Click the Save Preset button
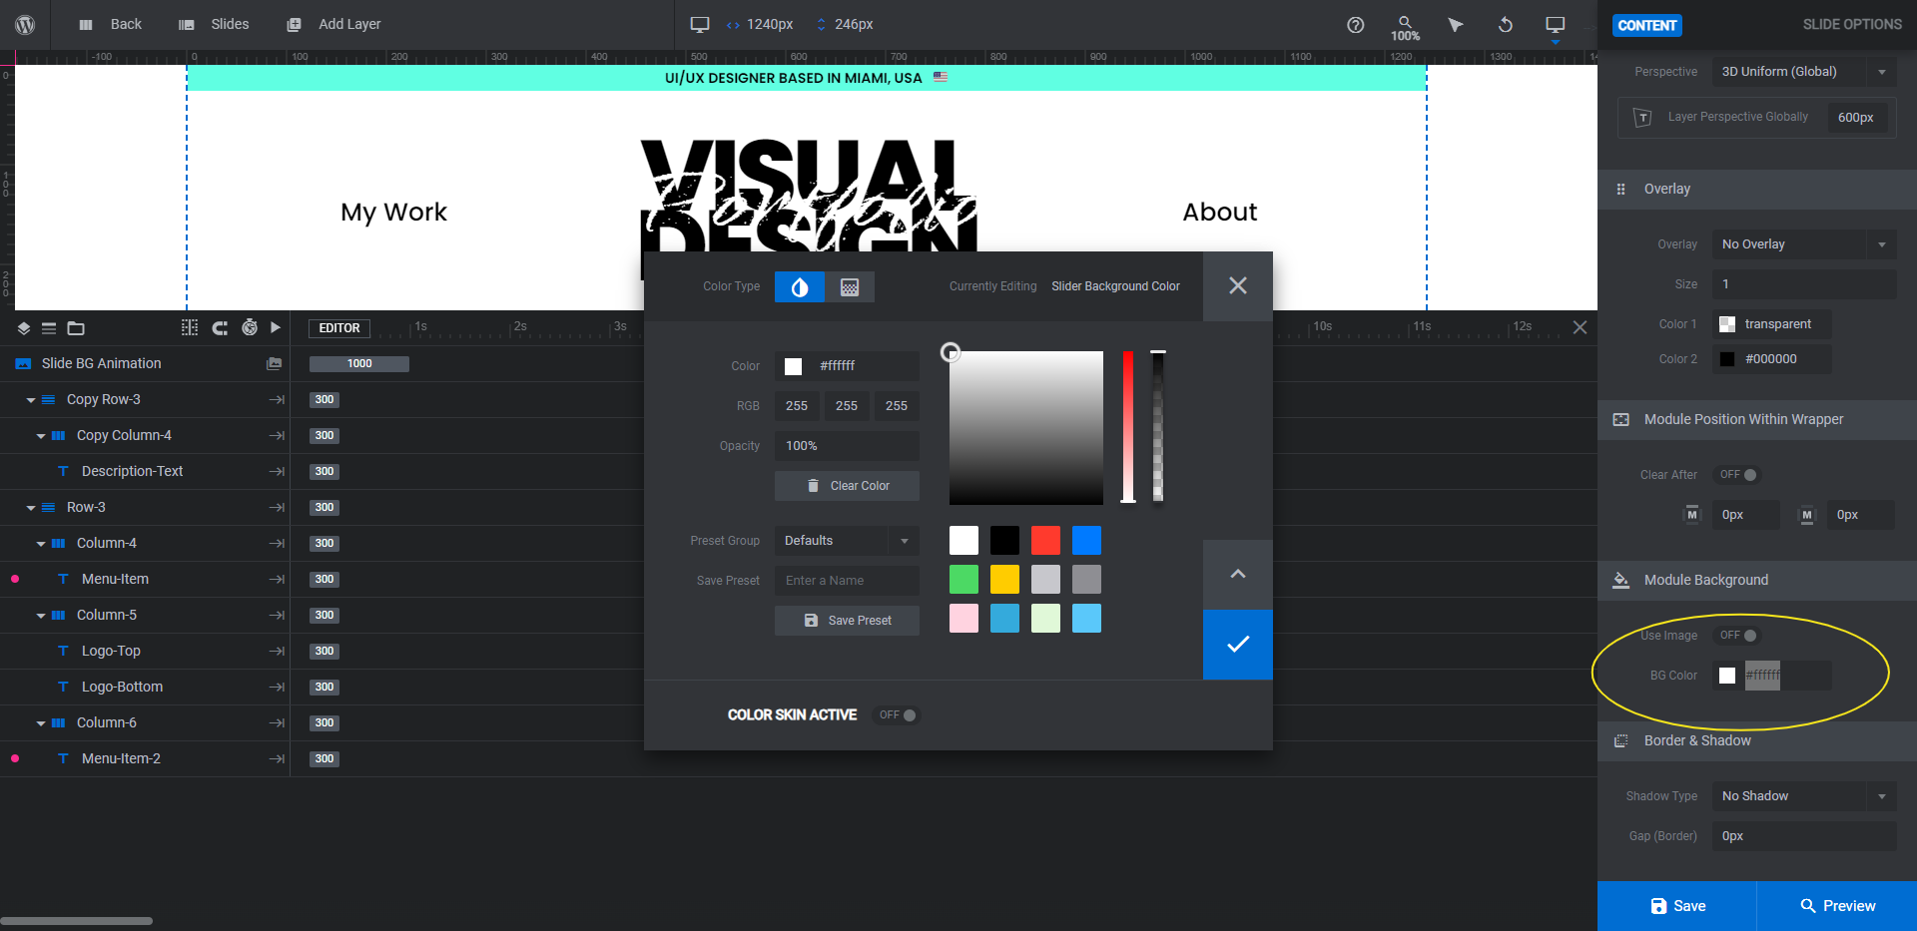 pyautogui.click(x=847, y=621)
